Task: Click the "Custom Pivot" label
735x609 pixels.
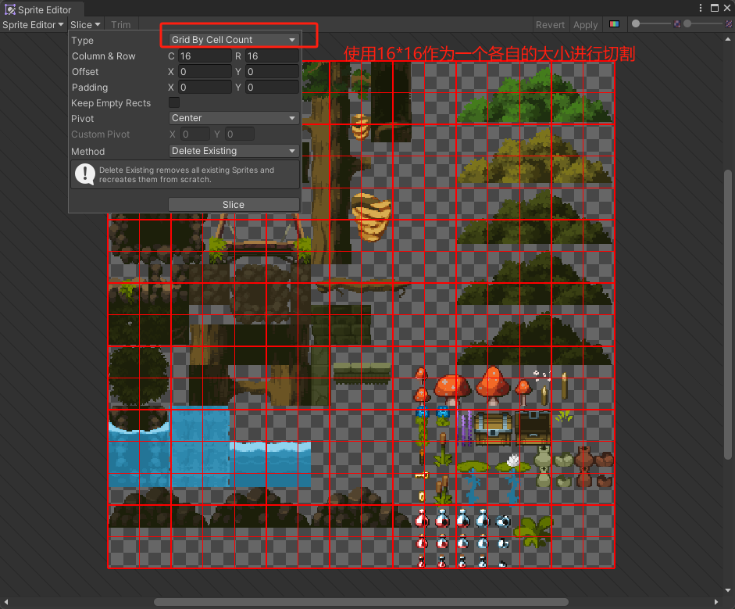Action: click(x=100, y=134)
